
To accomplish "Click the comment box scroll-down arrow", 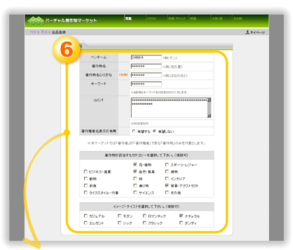I will (209, 115).
